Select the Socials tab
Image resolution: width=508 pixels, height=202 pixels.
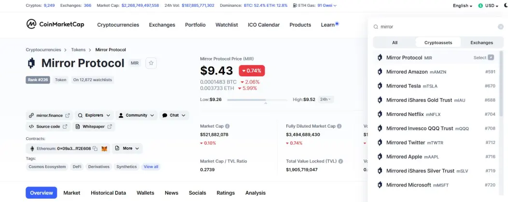(x=198, y=193)
